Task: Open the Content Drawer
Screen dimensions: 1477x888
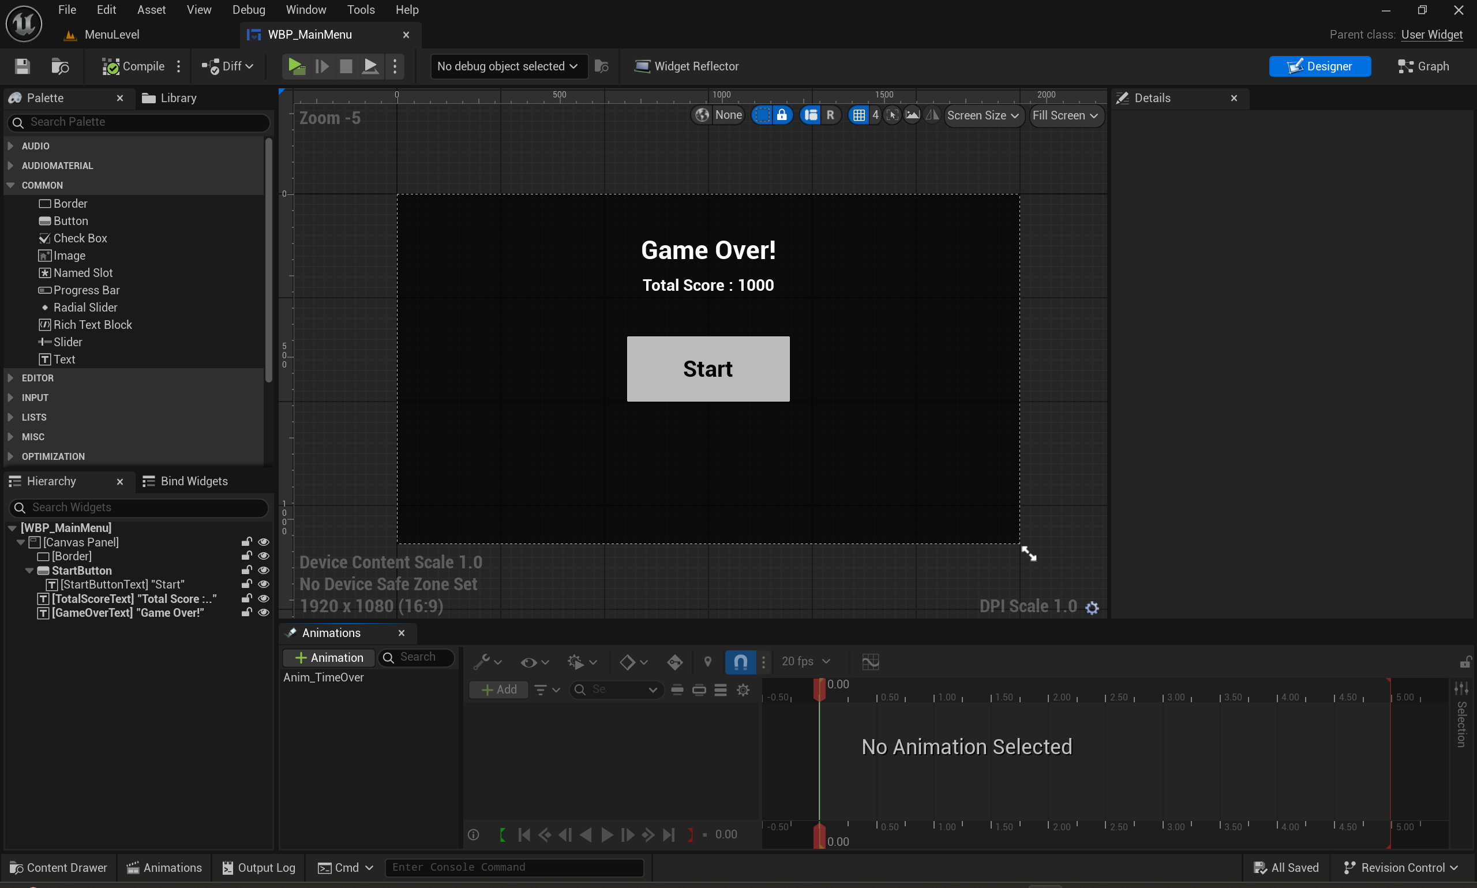Action: pos(59,868)
